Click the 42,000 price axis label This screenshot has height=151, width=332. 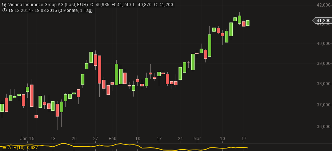coord(324,5)
